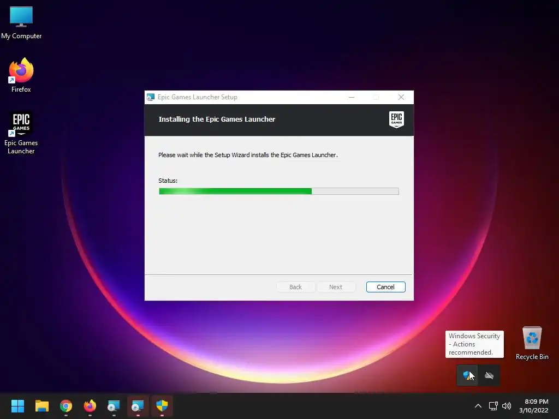The image size is (559, 419).
Task: Open network settings from the system tray
Action: [493, 406]
